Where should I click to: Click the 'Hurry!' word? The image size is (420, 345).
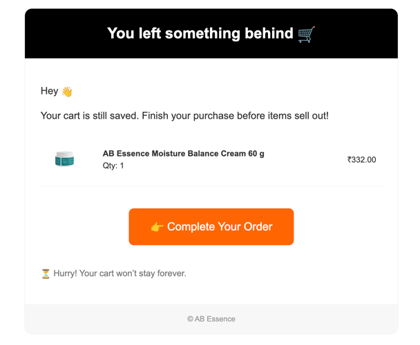click(65, 273)
